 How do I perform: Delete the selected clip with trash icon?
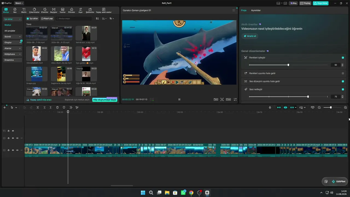tap(57, 108)
